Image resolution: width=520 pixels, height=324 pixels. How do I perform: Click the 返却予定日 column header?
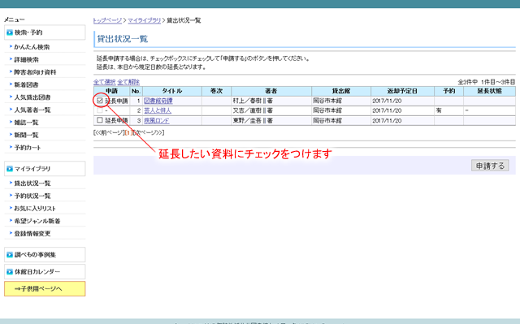pyautogui.click(x=402, y=91)
